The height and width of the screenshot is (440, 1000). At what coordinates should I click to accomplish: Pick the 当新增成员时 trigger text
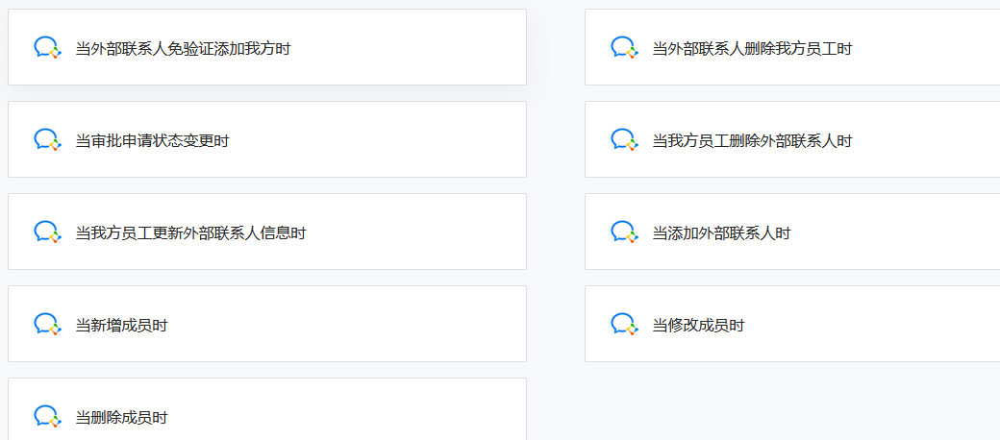(121, 326)
